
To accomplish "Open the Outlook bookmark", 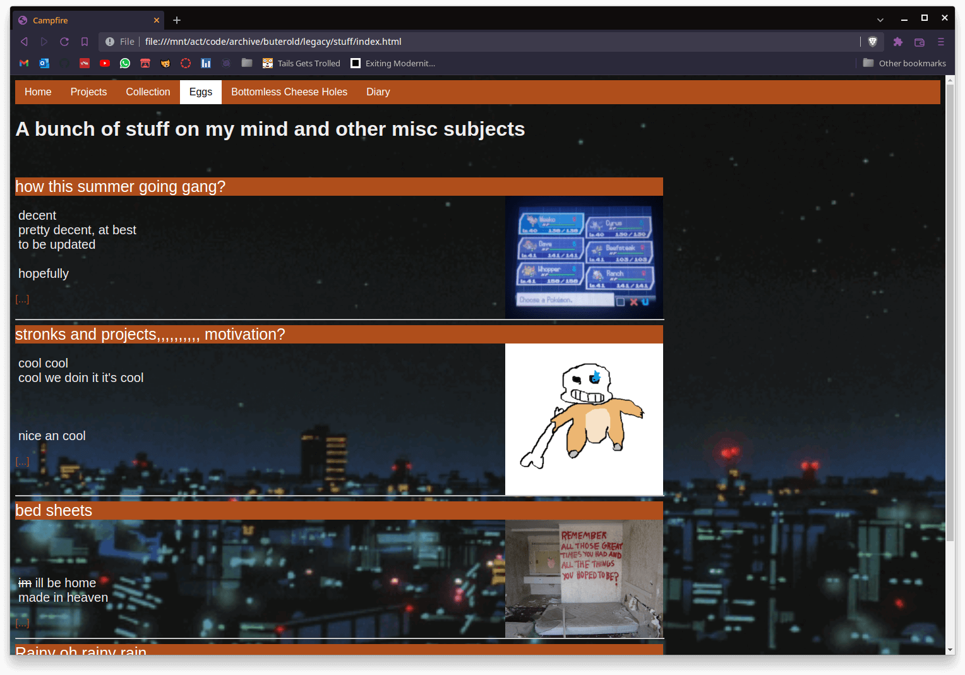I will pyautogui.click(x=44, y=63).
